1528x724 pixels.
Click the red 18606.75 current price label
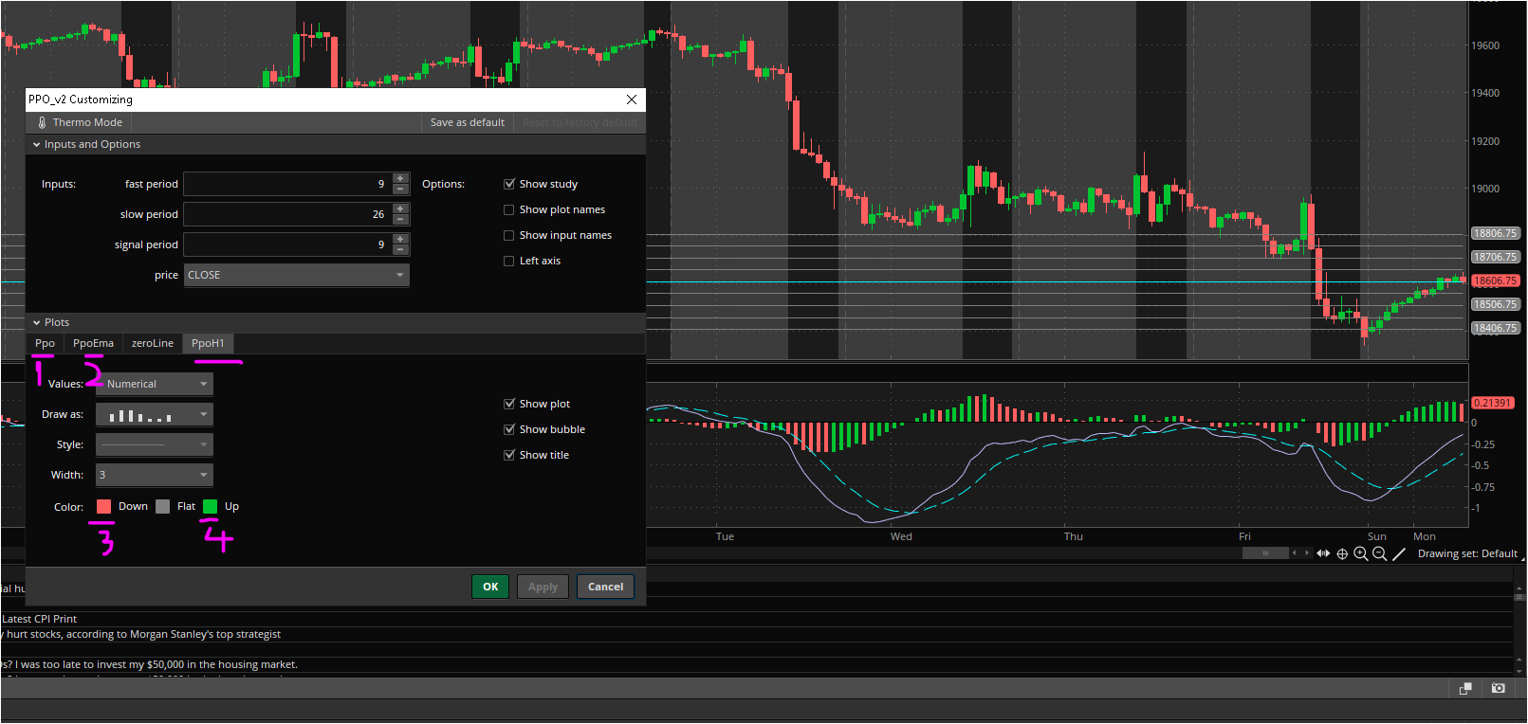[x=1495, y=281]
